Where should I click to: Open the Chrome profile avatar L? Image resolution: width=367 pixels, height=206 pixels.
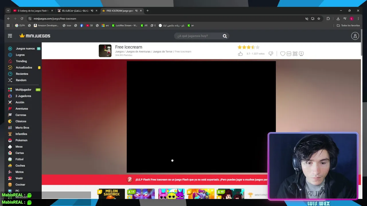pyautogui.click(x=352, y=19)
